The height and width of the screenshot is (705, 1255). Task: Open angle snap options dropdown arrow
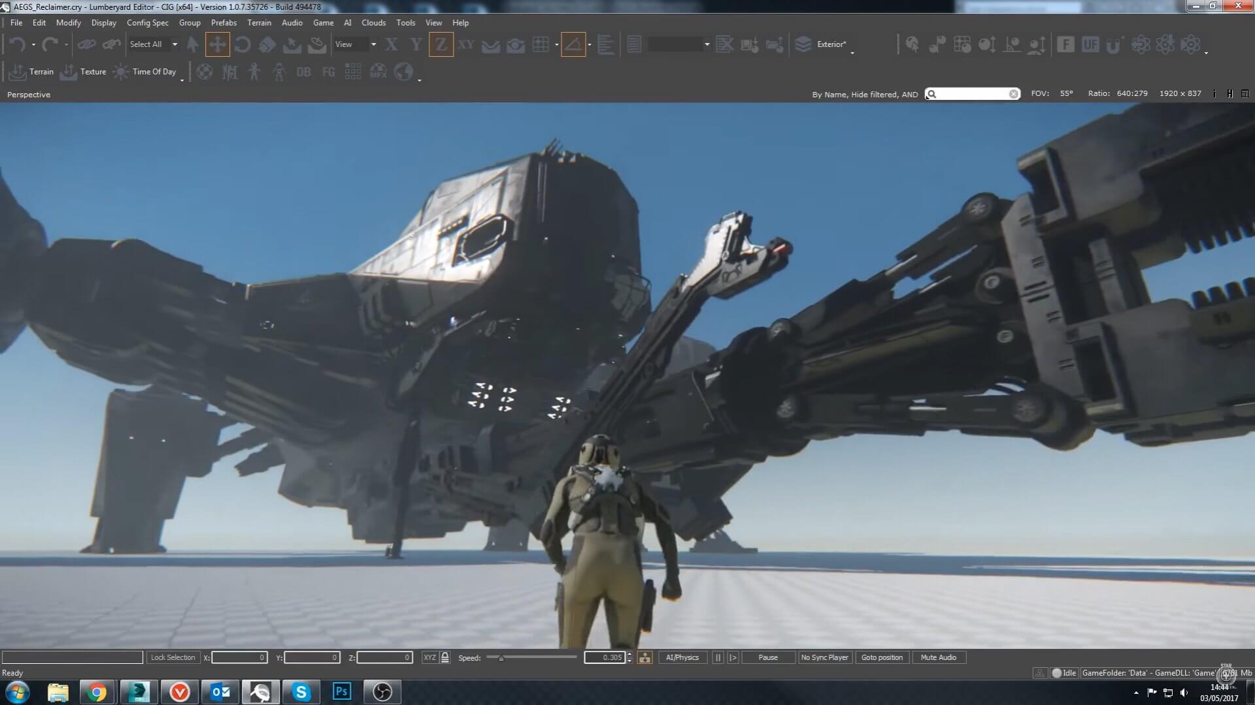tap(590, 45)
